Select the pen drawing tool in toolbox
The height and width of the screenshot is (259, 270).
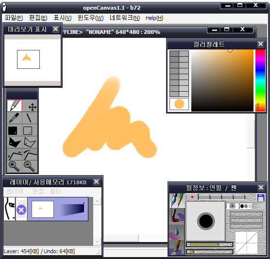pyautogui.click(x=15, y=106)
